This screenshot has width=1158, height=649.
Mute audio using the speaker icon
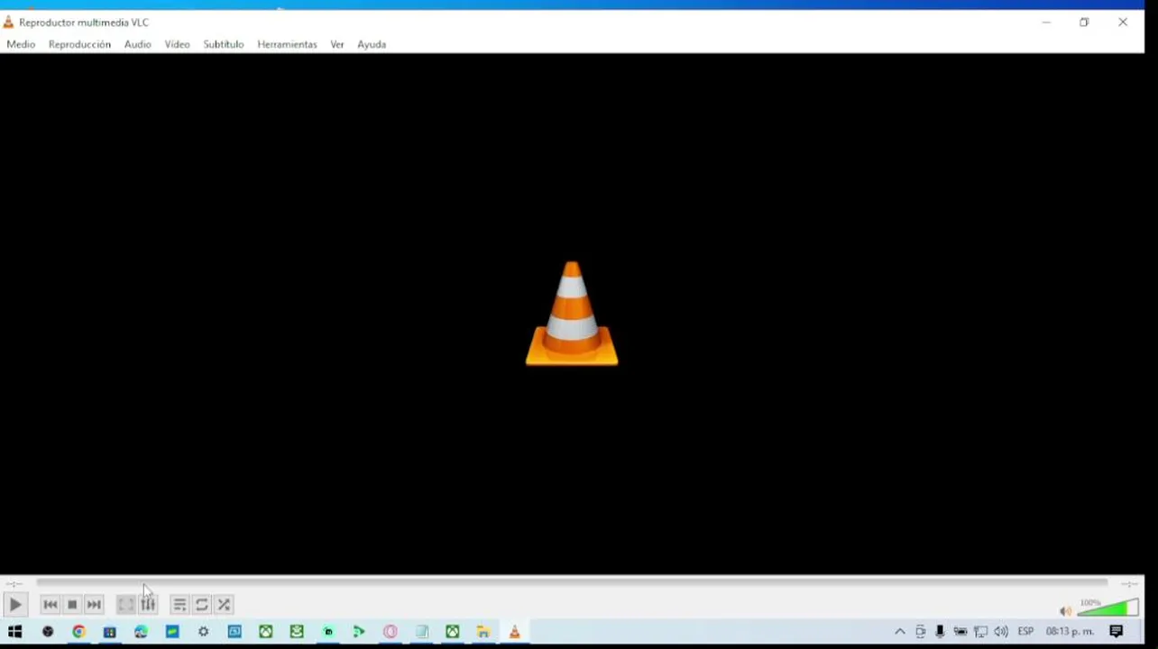click(x=1065, y=610)
